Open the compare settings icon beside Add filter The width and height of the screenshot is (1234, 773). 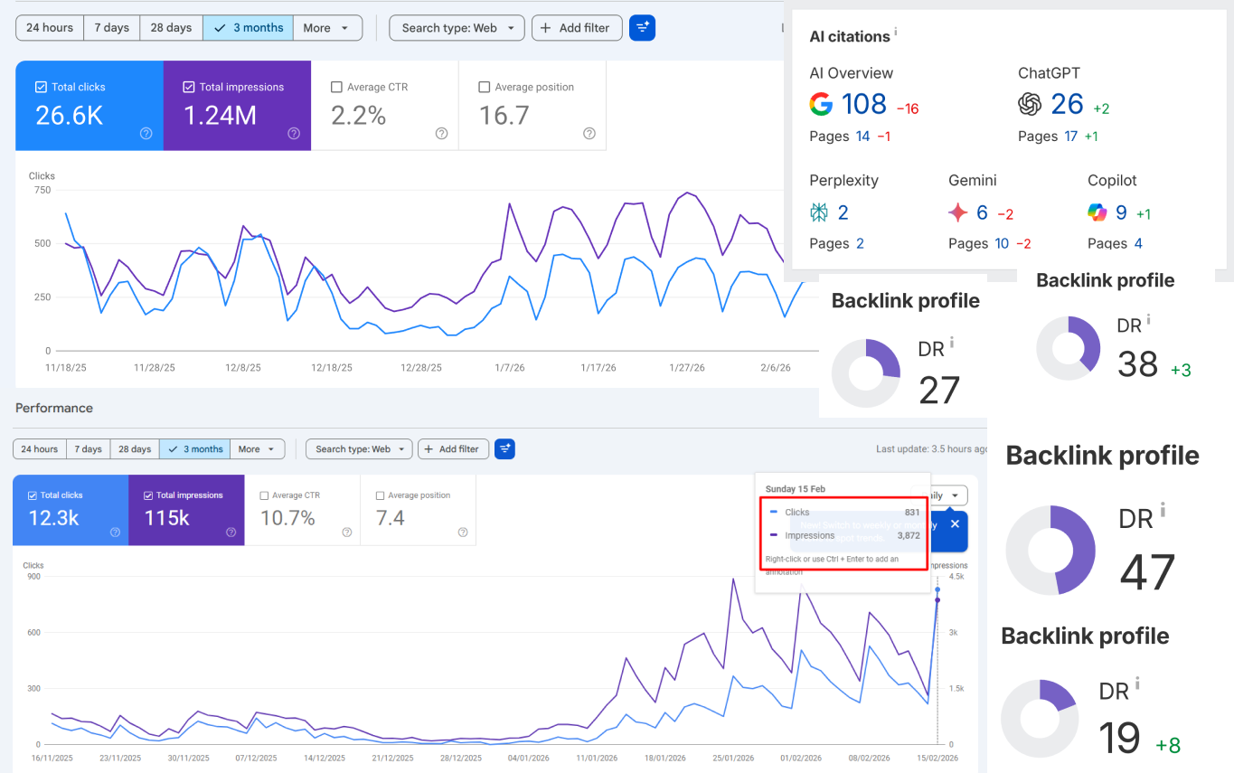click(x=642, y=28)
